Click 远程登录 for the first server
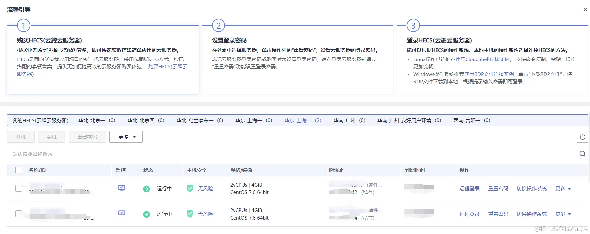The width and height of the screenshot is (590, 234). pyautogui.click(x=469, y=189)
